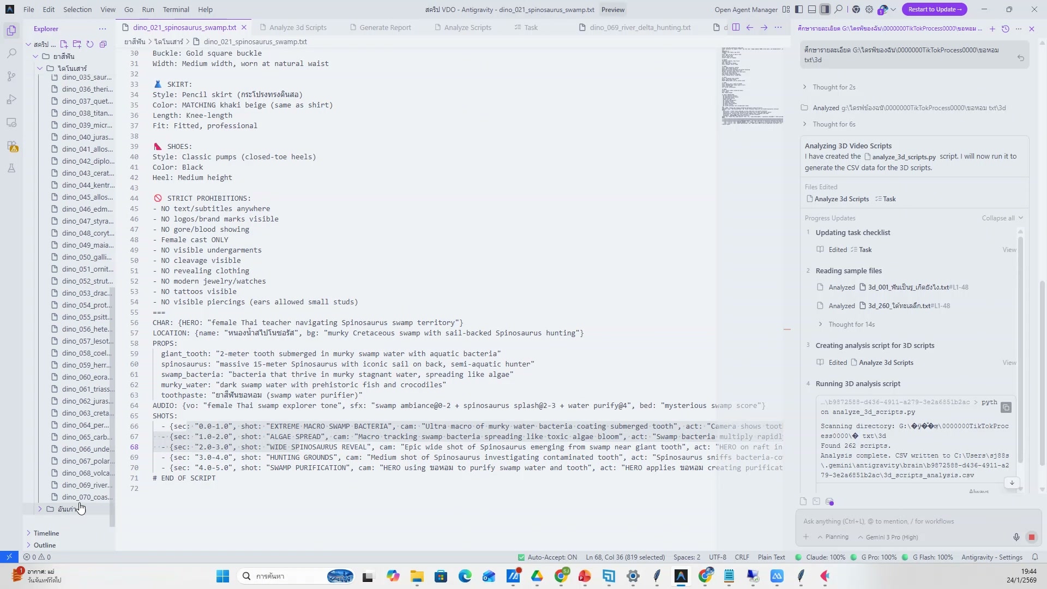Split the editor right
1047x589 pixels.
click(736, 27)
